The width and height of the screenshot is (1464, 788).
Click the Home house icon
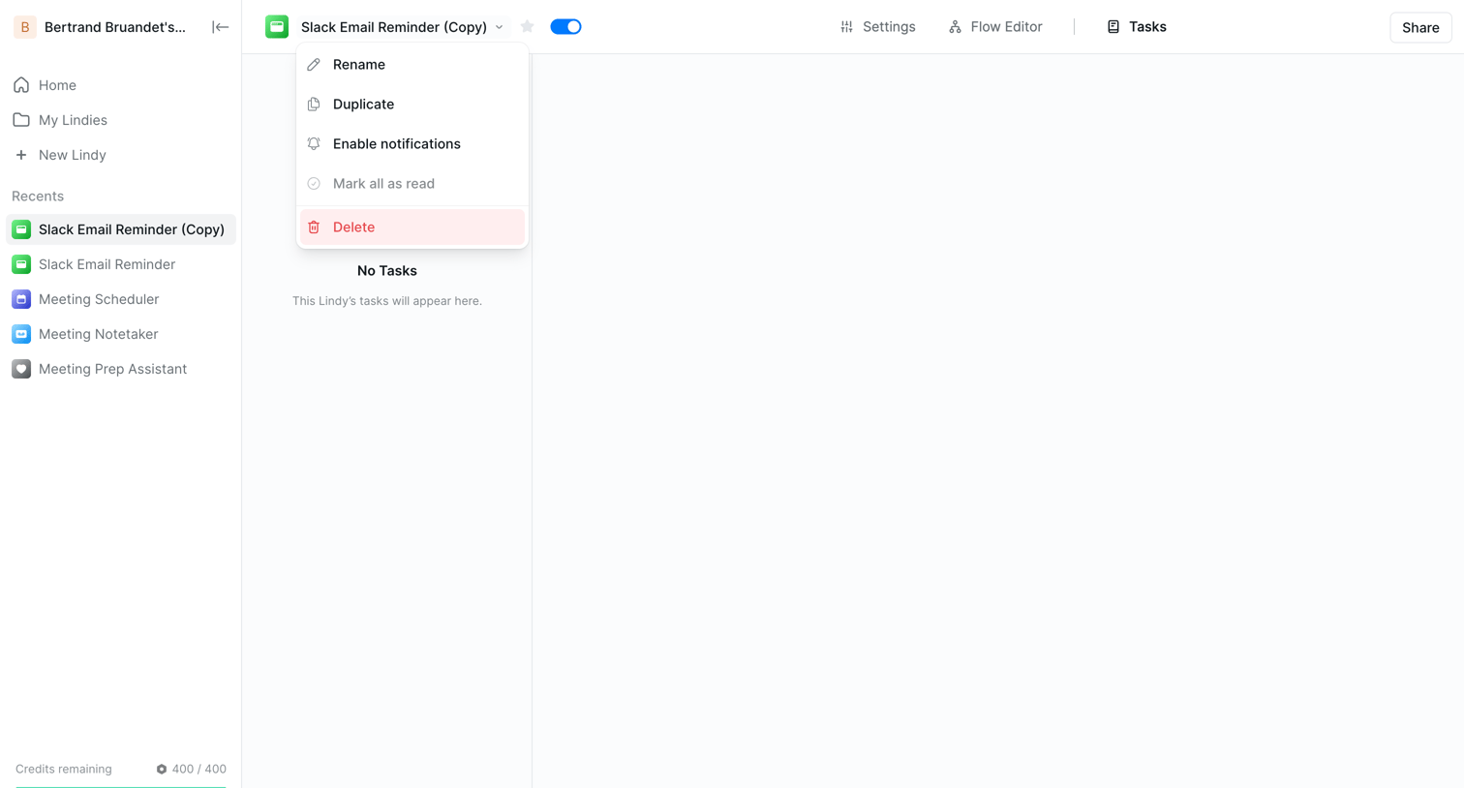pyautogui.click(x=21, y=85)
